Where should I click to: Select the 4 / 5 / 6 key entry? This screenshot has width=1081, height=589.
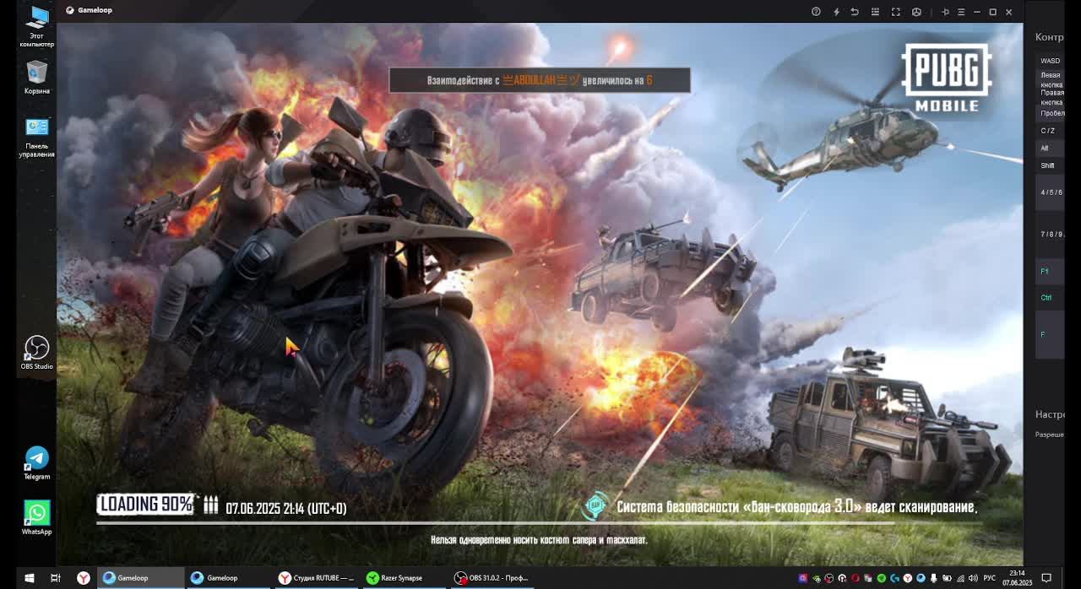pyautogui.click(x=1051, y=192)
